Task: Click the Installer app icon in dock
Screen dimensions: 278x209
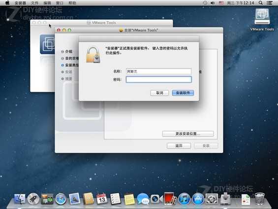Action: click(225, 199)
